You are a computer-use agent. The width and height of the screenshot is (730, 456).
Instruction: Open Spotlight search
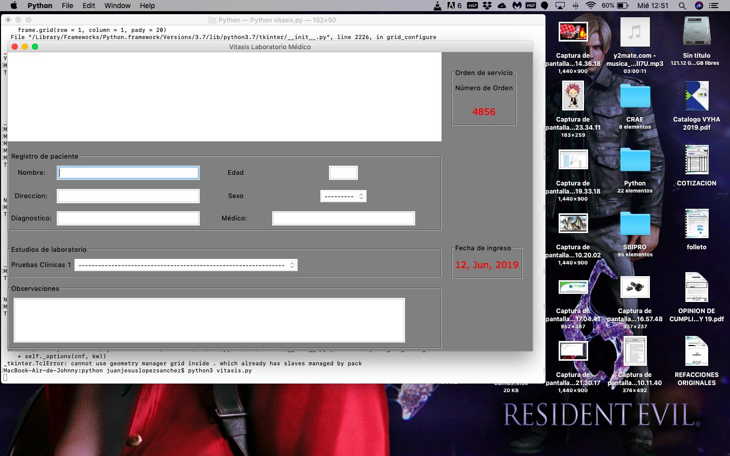click(x=682, y=6)
